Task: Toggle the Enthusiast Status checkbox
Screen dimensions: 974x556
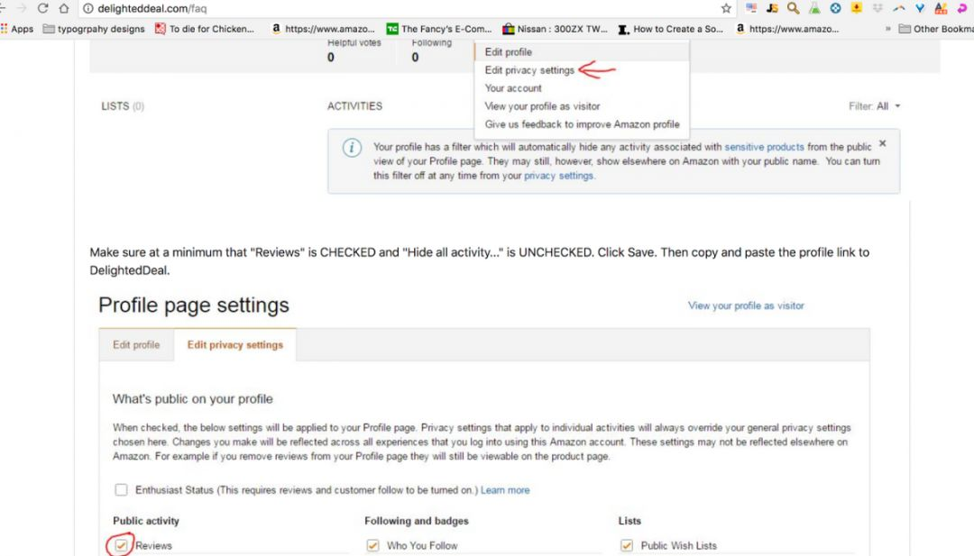Action: click(121, 489)
